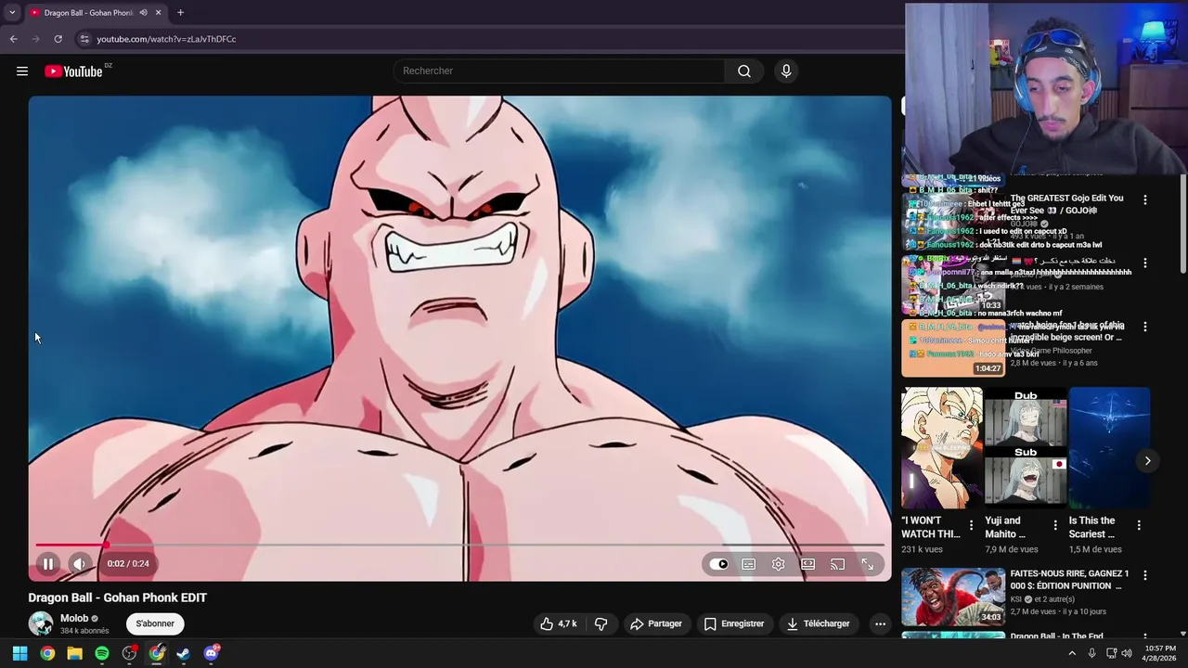Open options for GREATEST Gojo Edit video
Image resolution: width=1188 pixels, height=668 pixels.
click(1144, 199)
